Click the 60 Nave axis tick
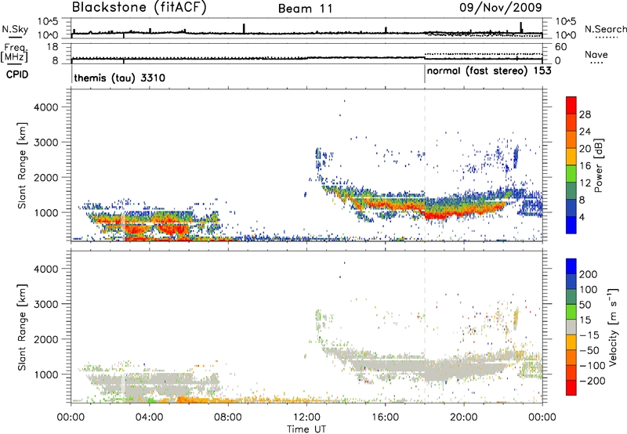 coord(560,47)
